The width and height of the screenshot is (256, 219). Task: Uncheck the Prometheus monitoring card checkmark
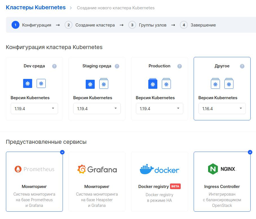click(62, 152)
